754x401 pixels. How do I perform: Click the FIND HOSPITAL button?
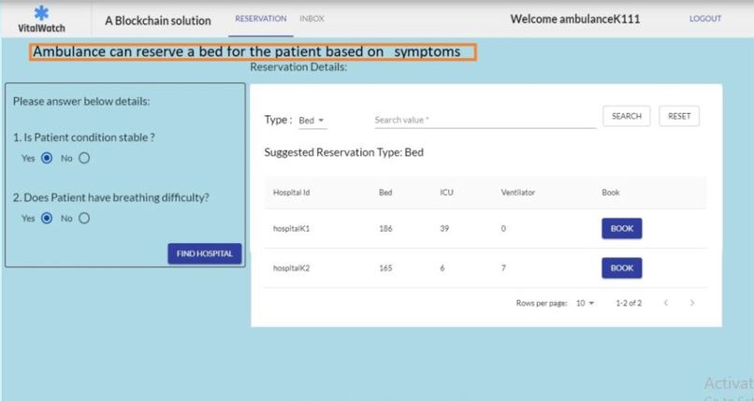pyautogui.click(x=204, y=253)
